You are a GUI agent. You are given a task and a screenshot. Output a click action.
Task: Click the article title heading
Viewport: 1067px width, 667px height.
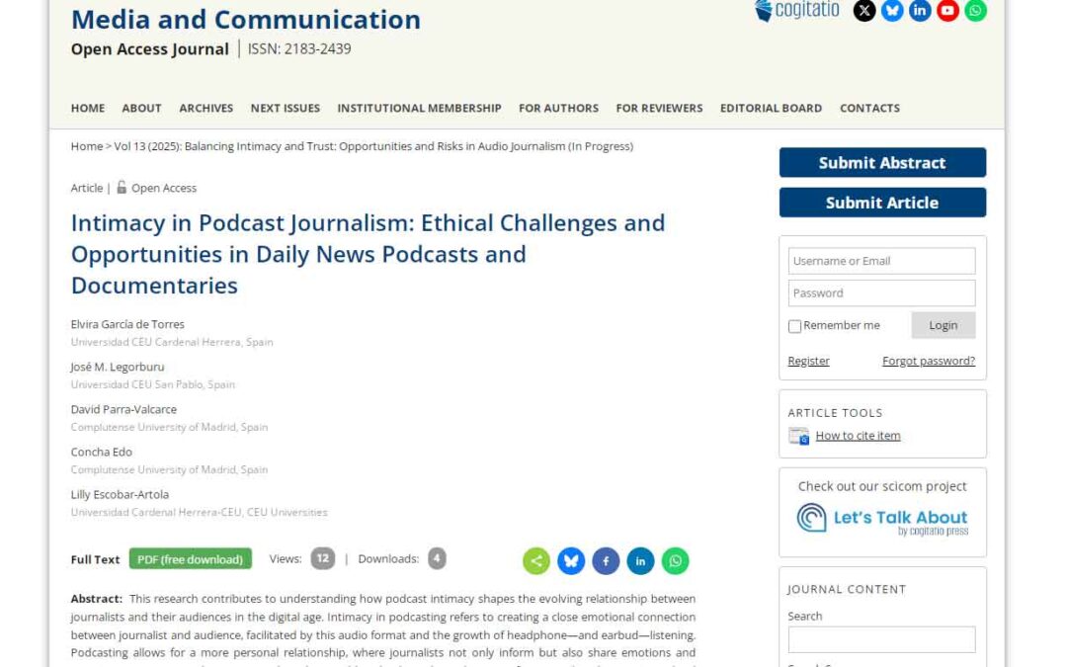[x=368, y=254]
